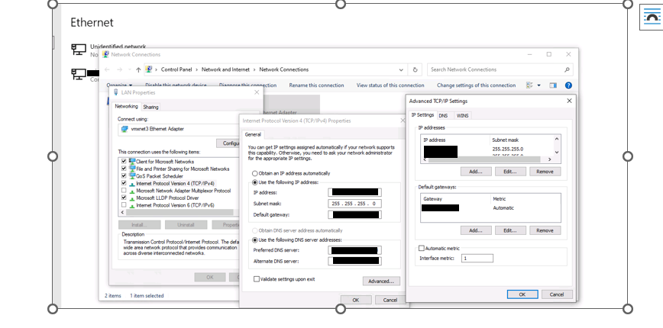Click the Advanced... button

(381, 281)
